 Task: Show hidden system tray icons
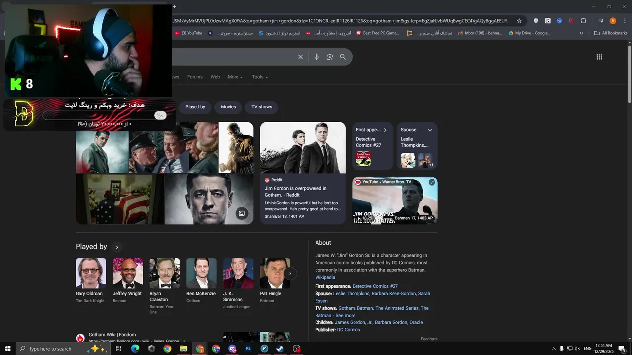coord(553,349)
